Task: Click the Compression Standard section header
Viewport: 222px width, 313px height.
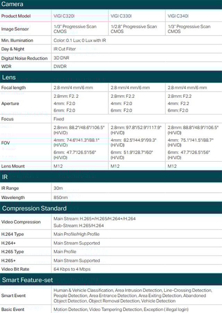Action: coord(111,208)
